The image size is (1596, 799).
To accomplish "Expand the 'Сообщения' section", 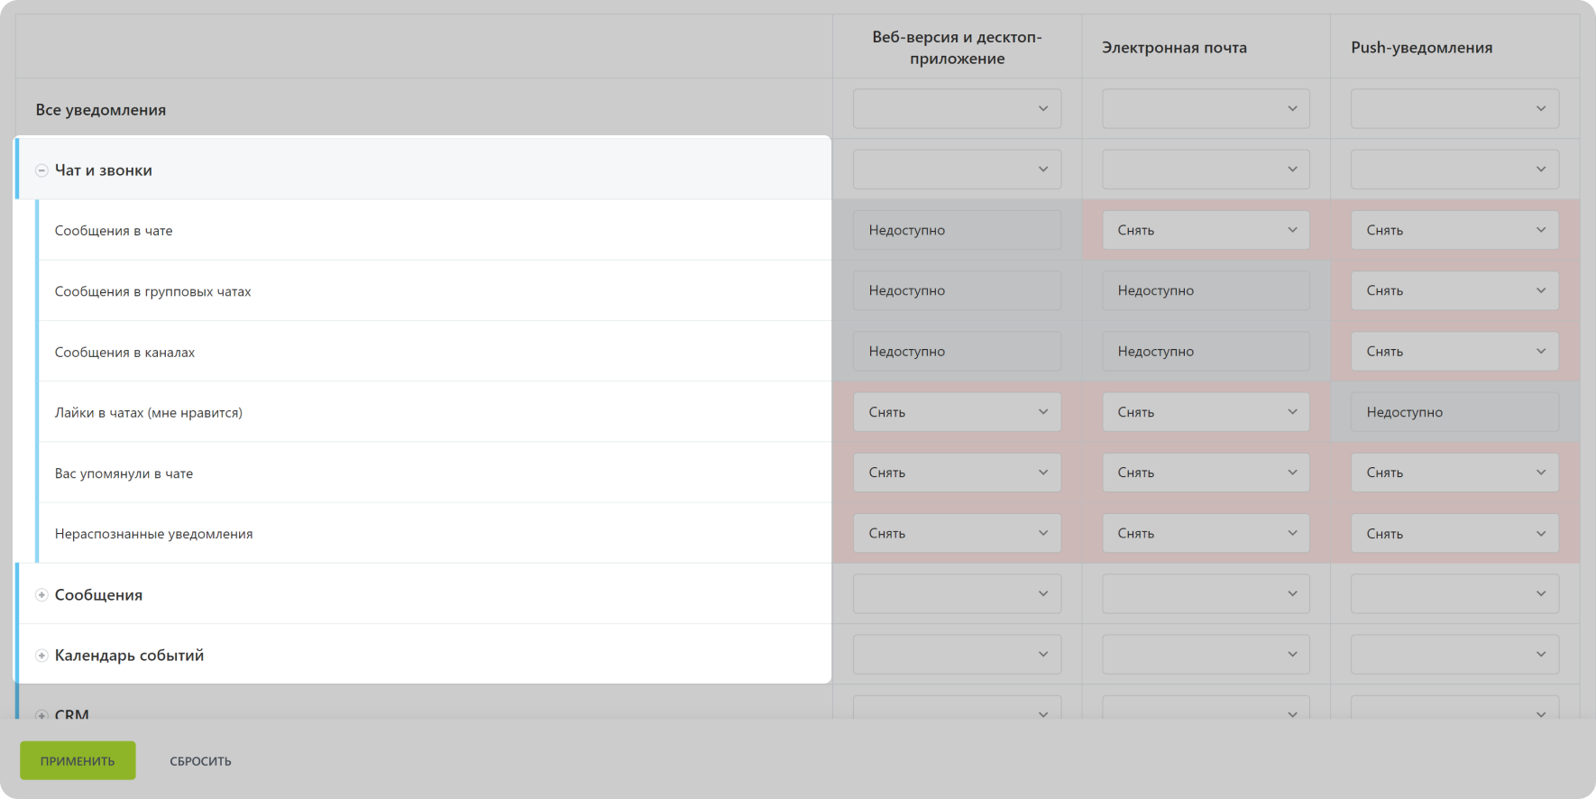I will coord(41,595).
